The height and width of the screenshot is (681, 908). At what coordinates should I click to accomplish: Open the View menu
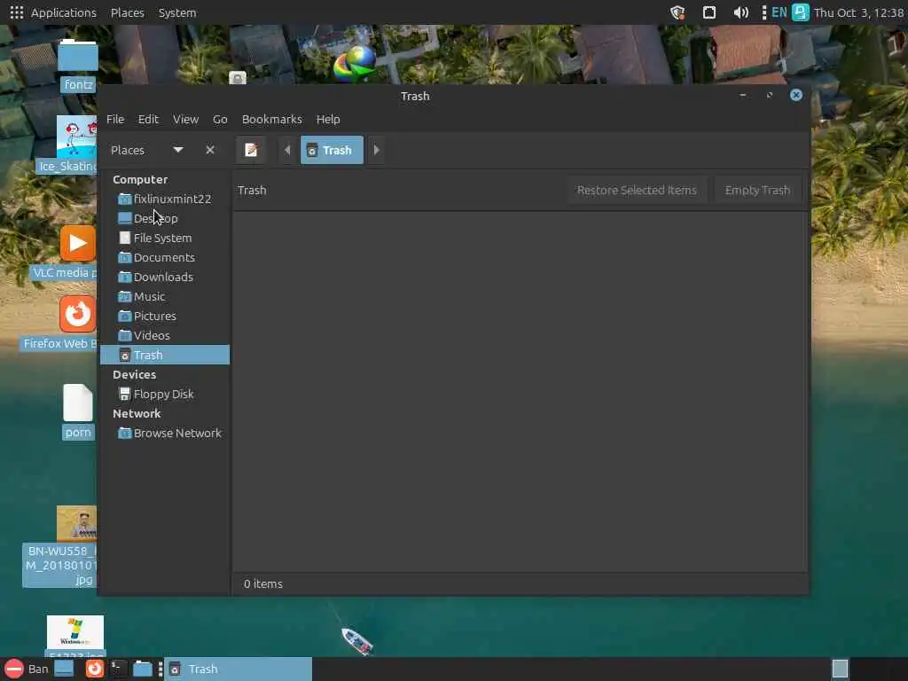point(185,120)
